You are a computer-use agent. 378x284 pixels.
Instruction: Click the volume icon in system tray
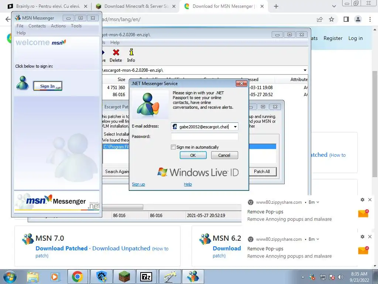coord(340,277)
